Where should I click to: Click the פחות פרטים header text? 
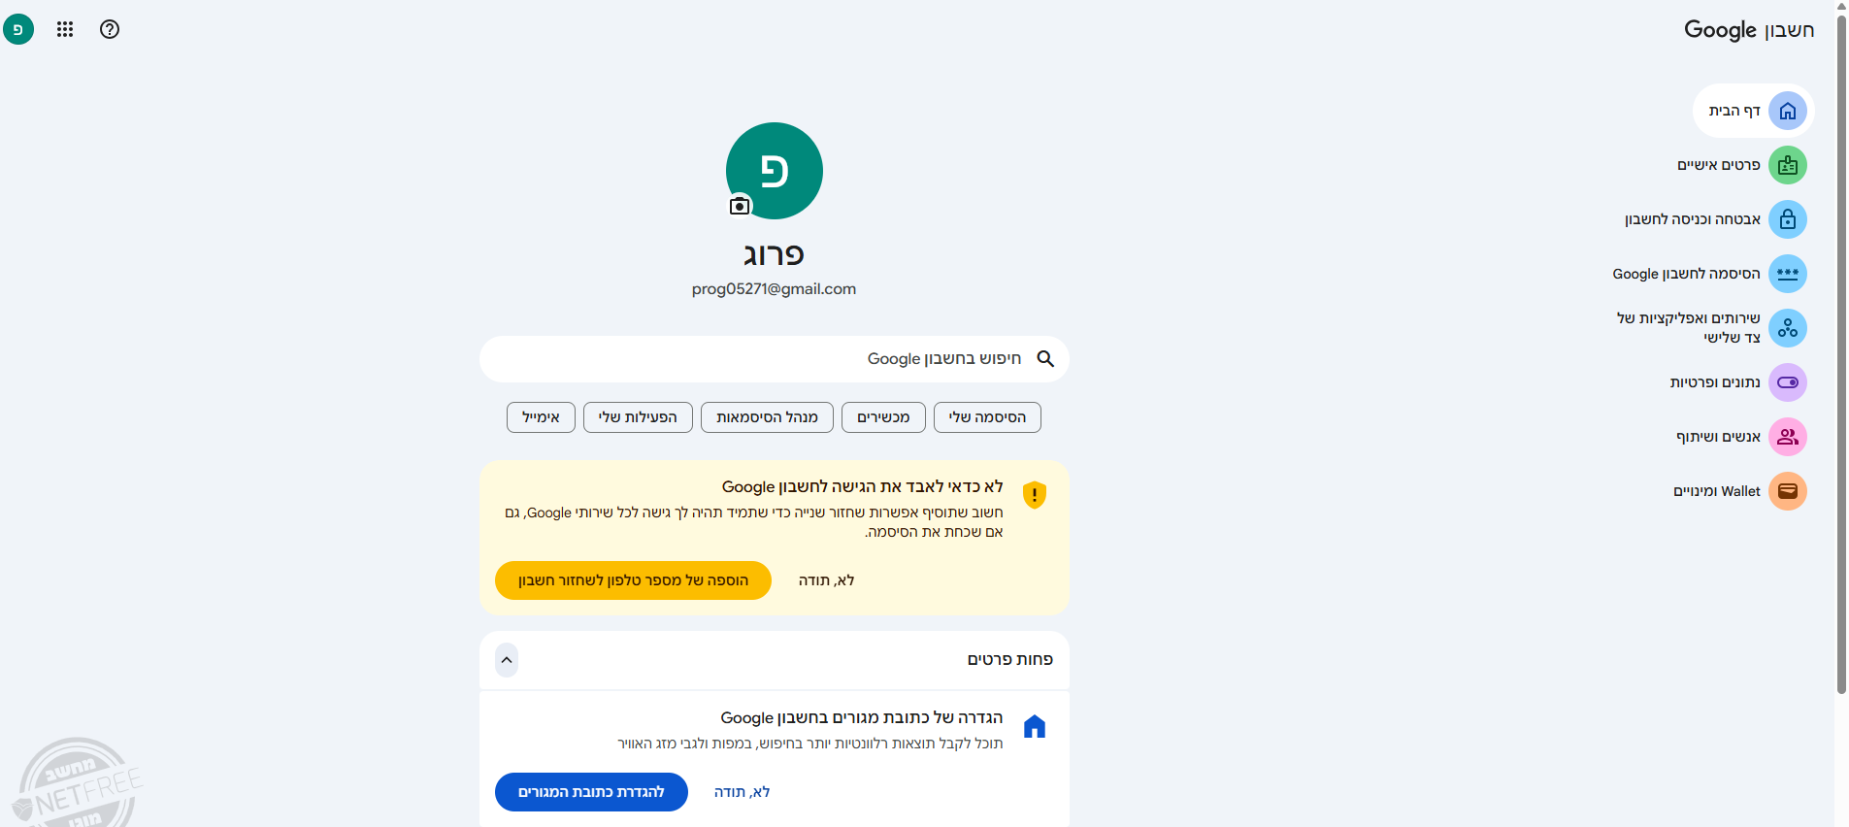point(1010,660)
